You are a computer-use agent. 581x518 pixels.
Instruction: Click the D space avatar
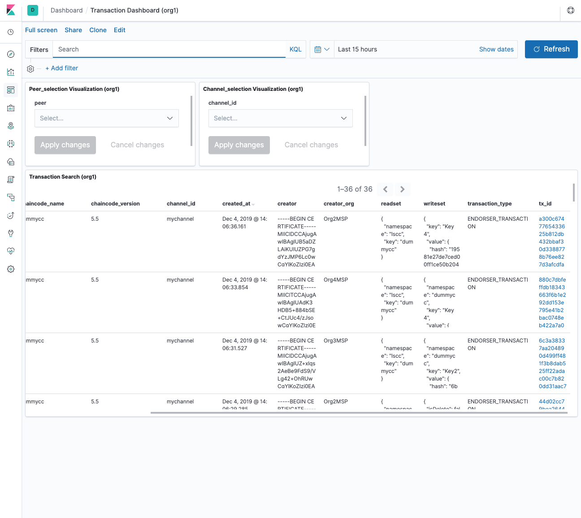pyautogui.click(x=33, y=10)
